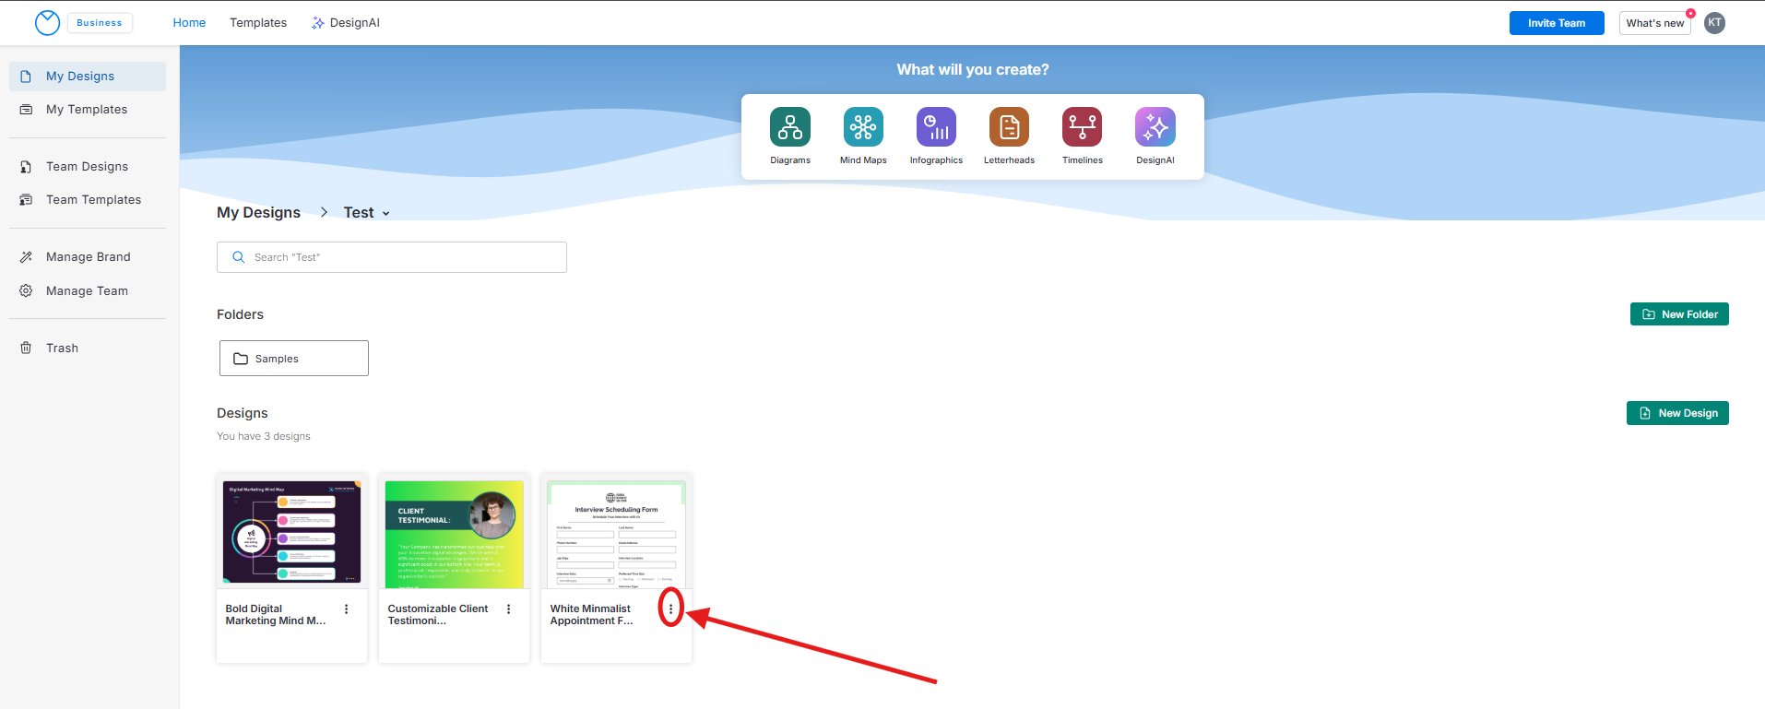
Task: Select Manage Brand in the sidebar
Action: [88, 257]
